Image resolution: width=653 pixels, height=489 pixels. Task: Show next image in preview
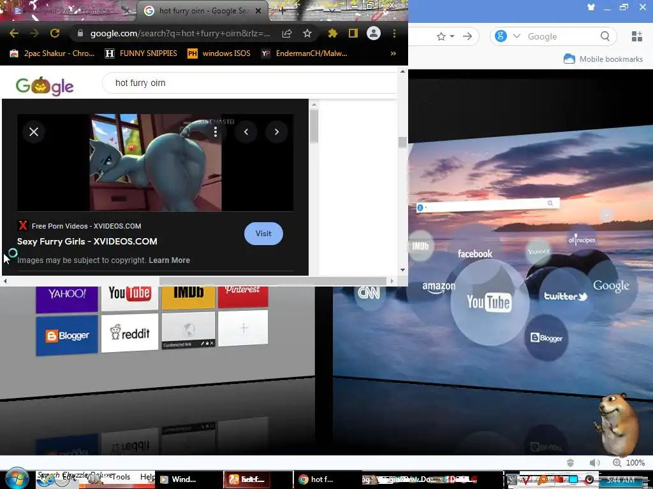[277, 132]
